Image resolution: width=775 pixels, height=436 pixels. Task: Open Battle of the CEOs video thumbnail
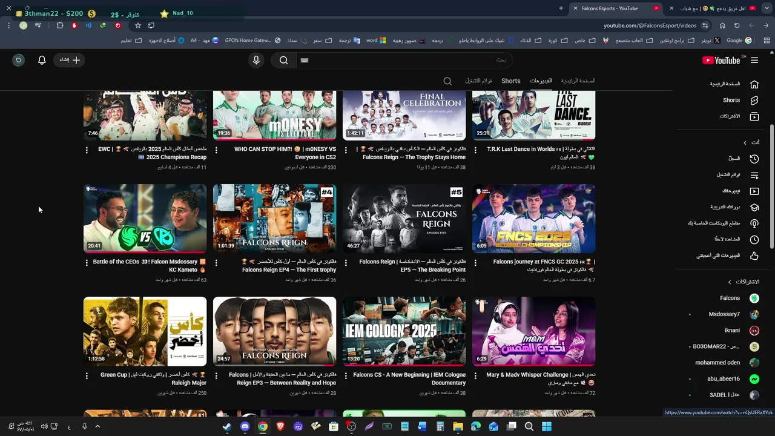tap(145, 219)
